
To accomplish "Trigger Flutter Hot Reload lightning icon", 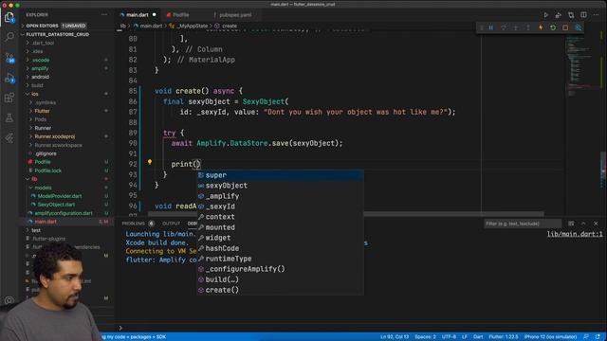I will [541, 27].
